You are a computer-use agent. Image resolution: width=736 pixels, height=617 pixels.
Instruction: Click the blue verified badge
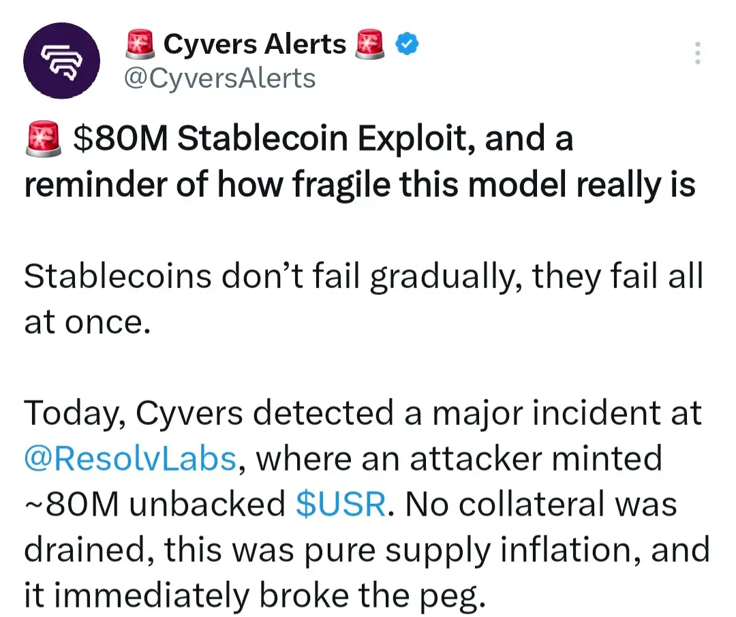click(x=408, y=45)
